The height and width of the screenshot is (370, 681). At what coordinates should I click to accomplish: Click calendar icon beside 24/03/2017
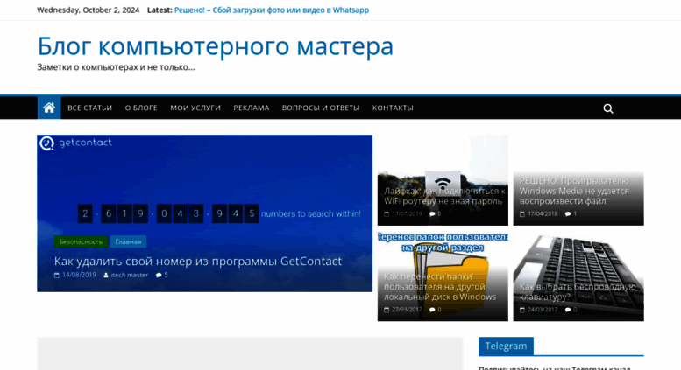(522, 310)
